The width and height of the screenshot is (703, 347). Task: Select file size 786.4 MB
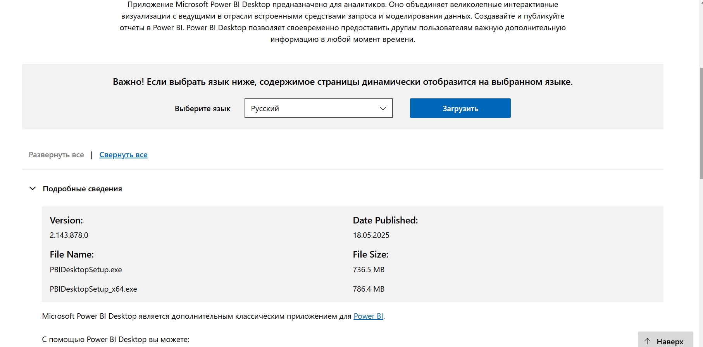(x=369, y=289)
